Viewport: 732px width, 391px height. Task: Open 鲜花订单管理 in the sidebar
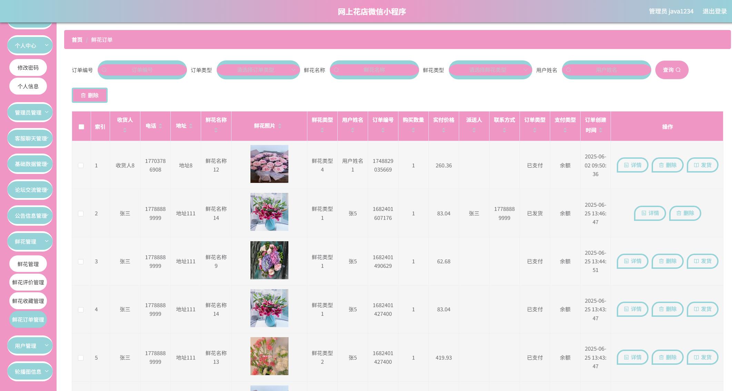[28, 320]
